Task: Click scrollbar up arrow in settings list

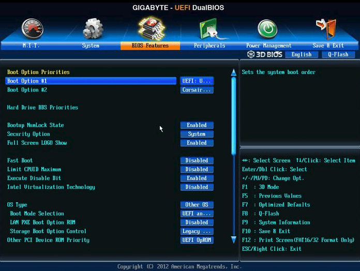Action: pyautogui.click(x=233, y=71)
